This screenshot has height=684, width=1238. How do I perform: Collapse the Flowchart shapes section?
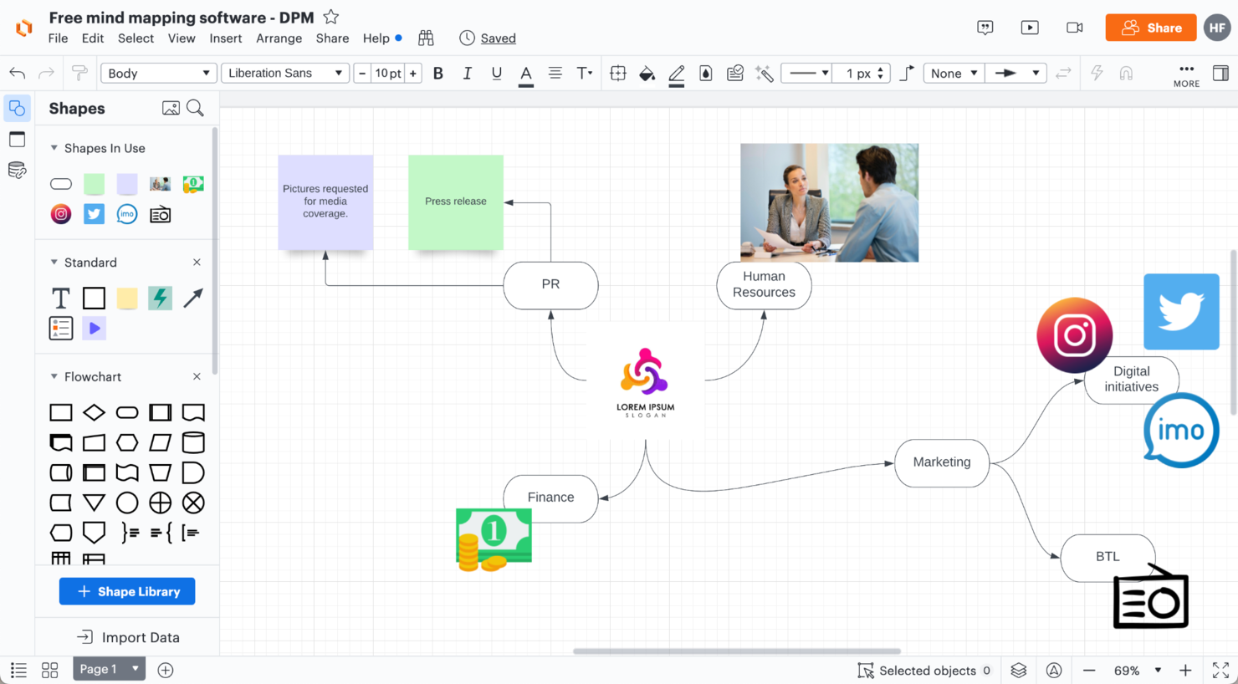click(x=54, y=377)
